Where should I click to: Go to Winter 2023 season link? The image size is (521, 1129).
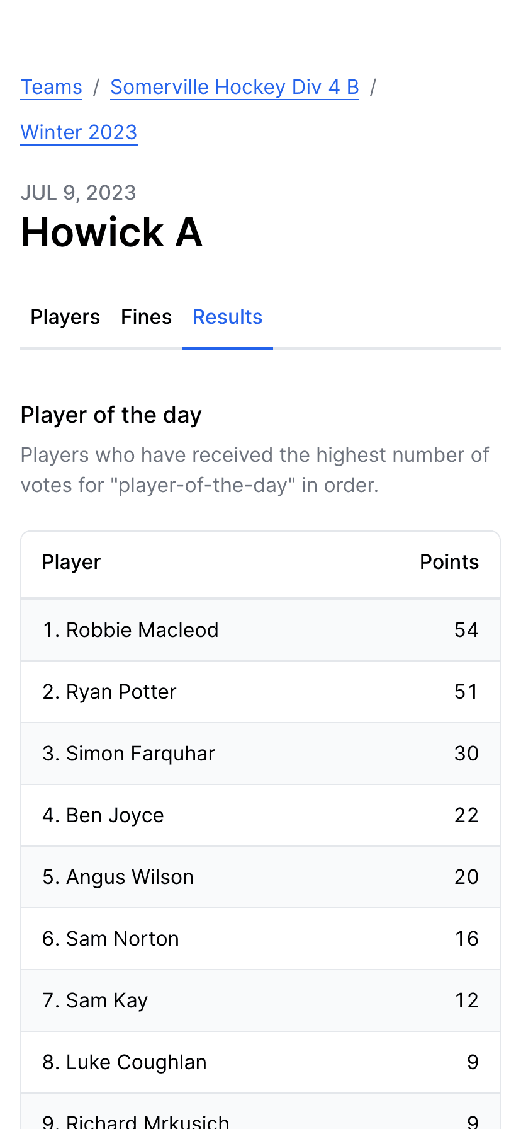pos(79,132)
